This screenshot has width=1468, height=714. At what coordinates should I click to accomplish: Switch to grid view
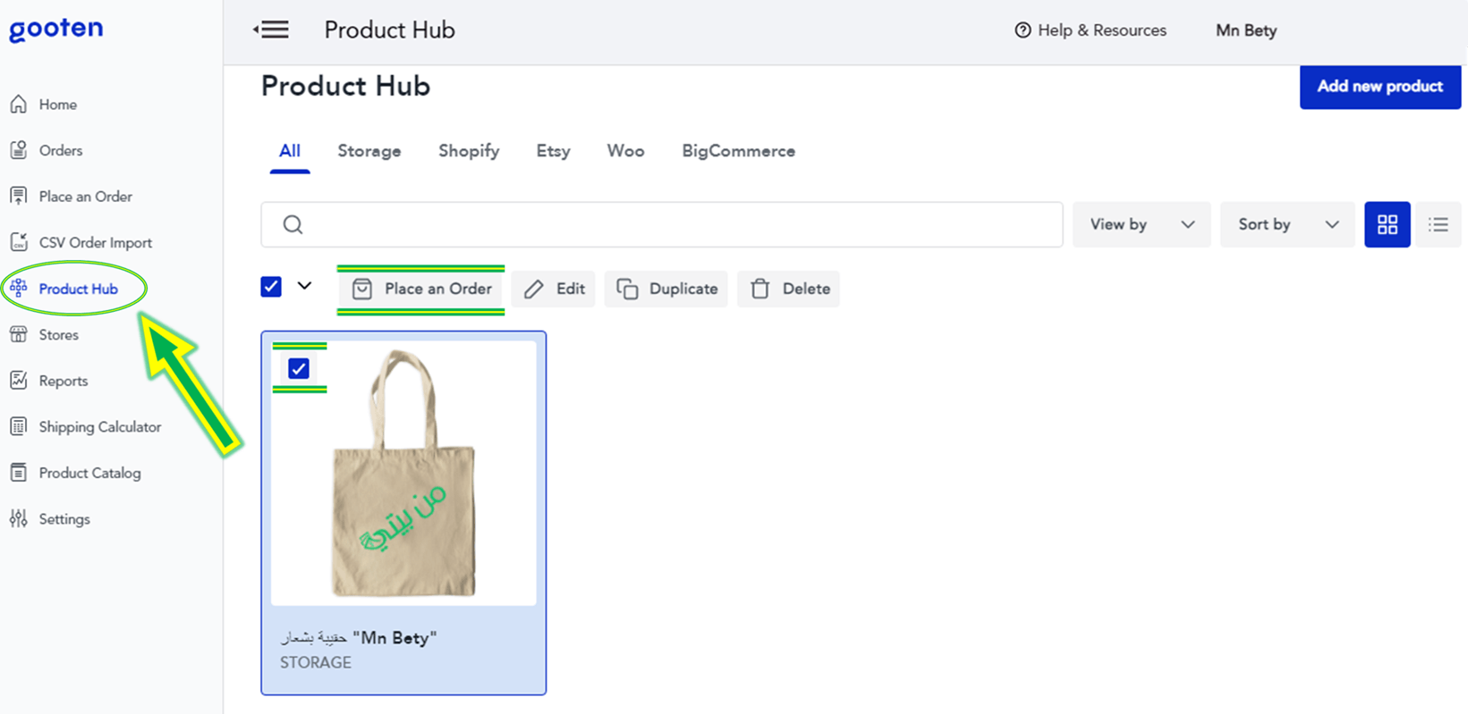1387,224
